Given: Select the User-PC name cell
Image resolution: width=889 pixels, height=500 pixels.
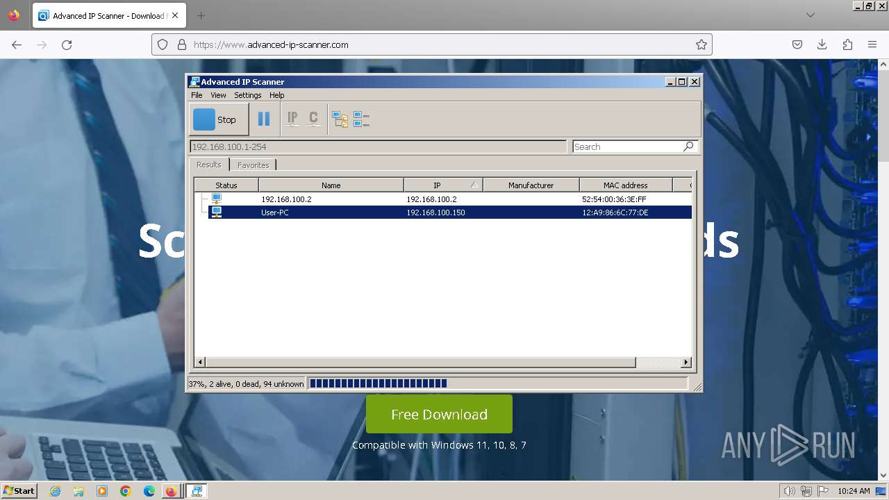Looking at the screenshot, I should pyautogui.click(x=275, y=212).
